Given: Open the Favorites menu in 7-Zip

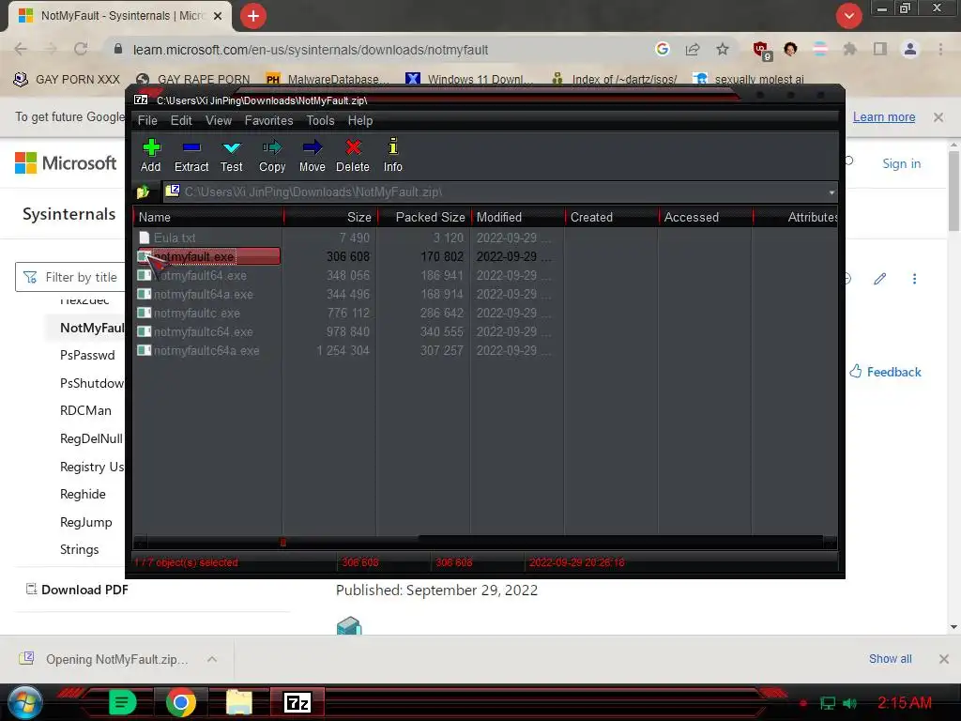Looking at the screenshot, I should (268, 121).
